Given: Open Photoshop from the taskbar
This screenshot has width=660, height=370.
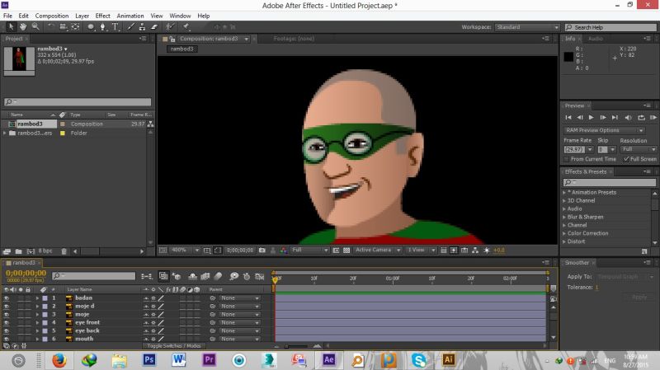Looking at the screenshot, I should tap(149, 360).
